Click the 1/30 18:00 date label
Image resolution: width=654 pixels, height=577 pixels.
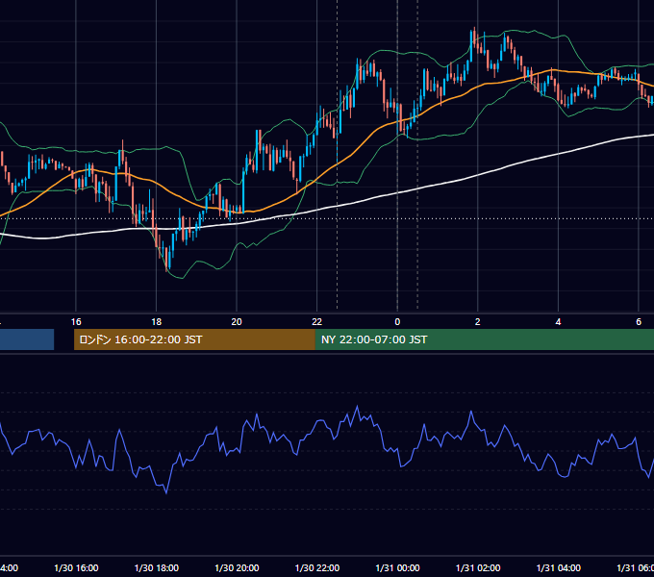(x=157, y=567)
